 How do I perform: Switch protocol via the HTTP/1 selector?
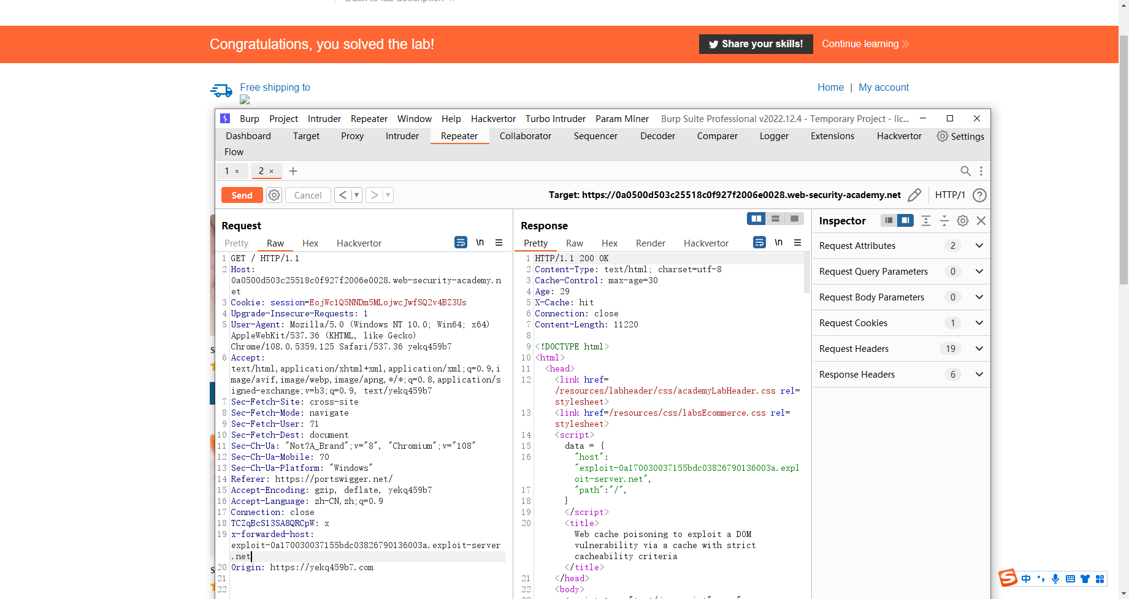click(950, 195)
